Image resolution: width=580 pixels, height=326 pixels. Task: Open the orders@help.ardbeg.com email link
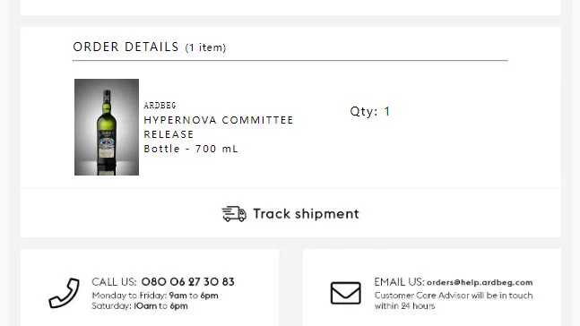click(480, 282)
